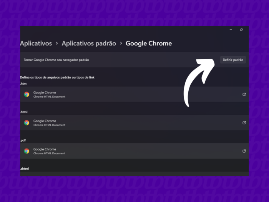269x202 pixels.
Task: Click the .pdf file type label
Action: click(23, 140)
